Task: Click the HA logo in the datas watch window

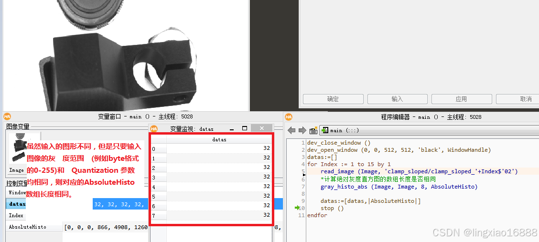Action: (154, 129)
